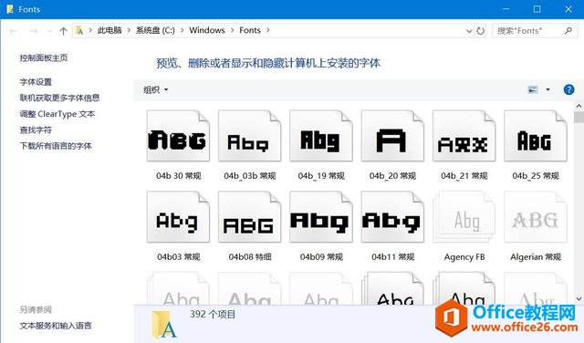Image resolution: width=584 pixels, height=343 pixels.
Task: Go up one folder level arrow
Action: pos(63,31)
